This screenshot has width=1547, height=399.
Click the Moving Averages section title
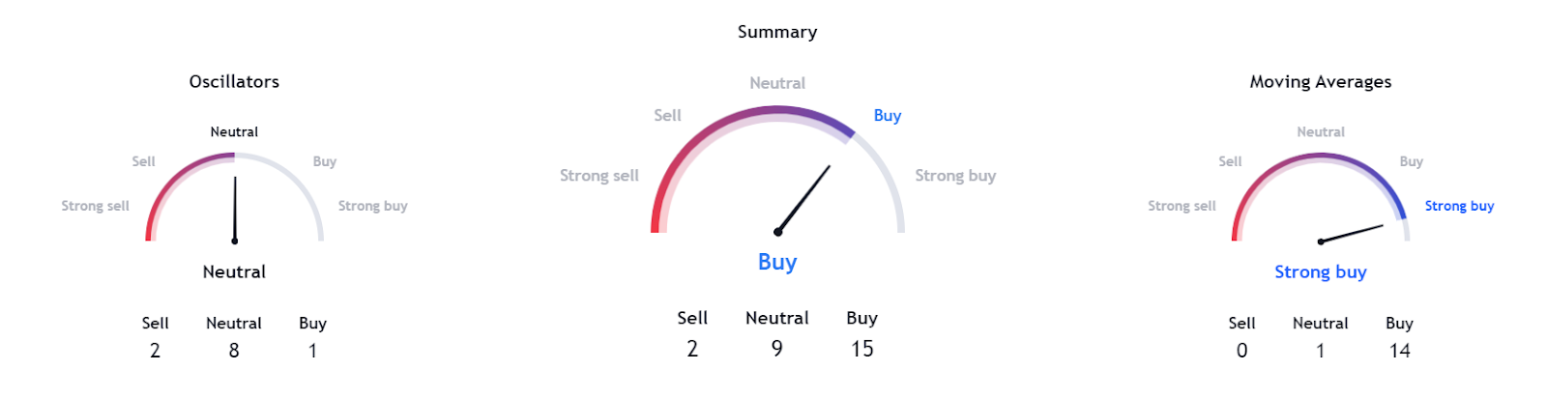pos(1320,82)
